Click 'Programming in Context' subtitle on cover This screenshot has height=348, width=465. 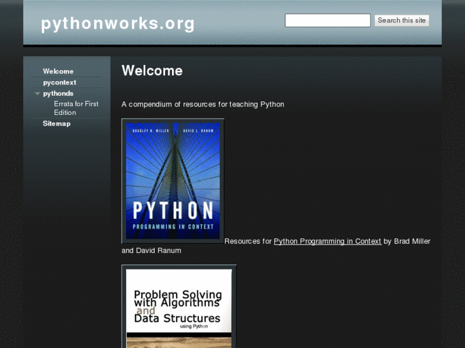click(173, 228)
